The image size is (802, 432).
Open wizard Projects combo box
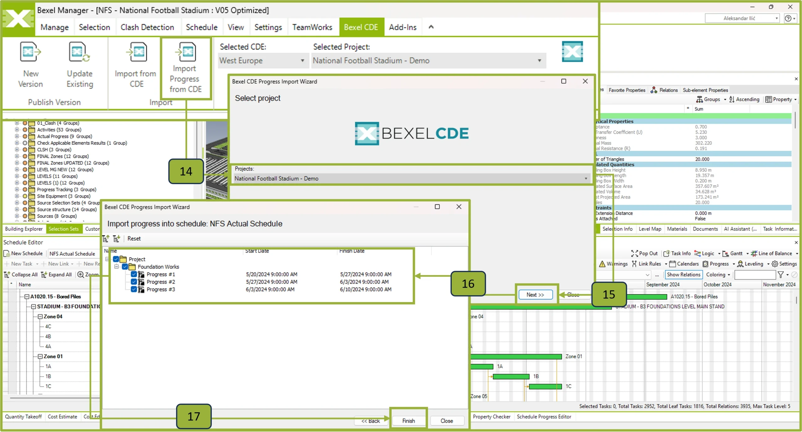click(411, 178)
